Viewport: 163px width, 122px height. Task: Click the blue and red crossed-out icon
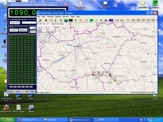tap(111, 20)
